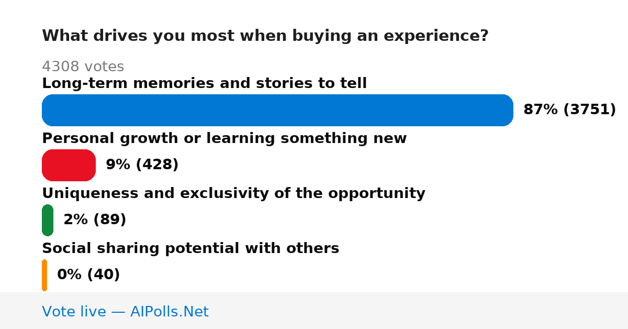Click the poll question title text
This screenshot has width=628, height=329.
(x=265, y=36)
